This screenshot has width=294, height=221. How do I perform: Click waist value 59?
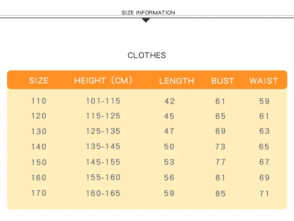tap(264, 101)
